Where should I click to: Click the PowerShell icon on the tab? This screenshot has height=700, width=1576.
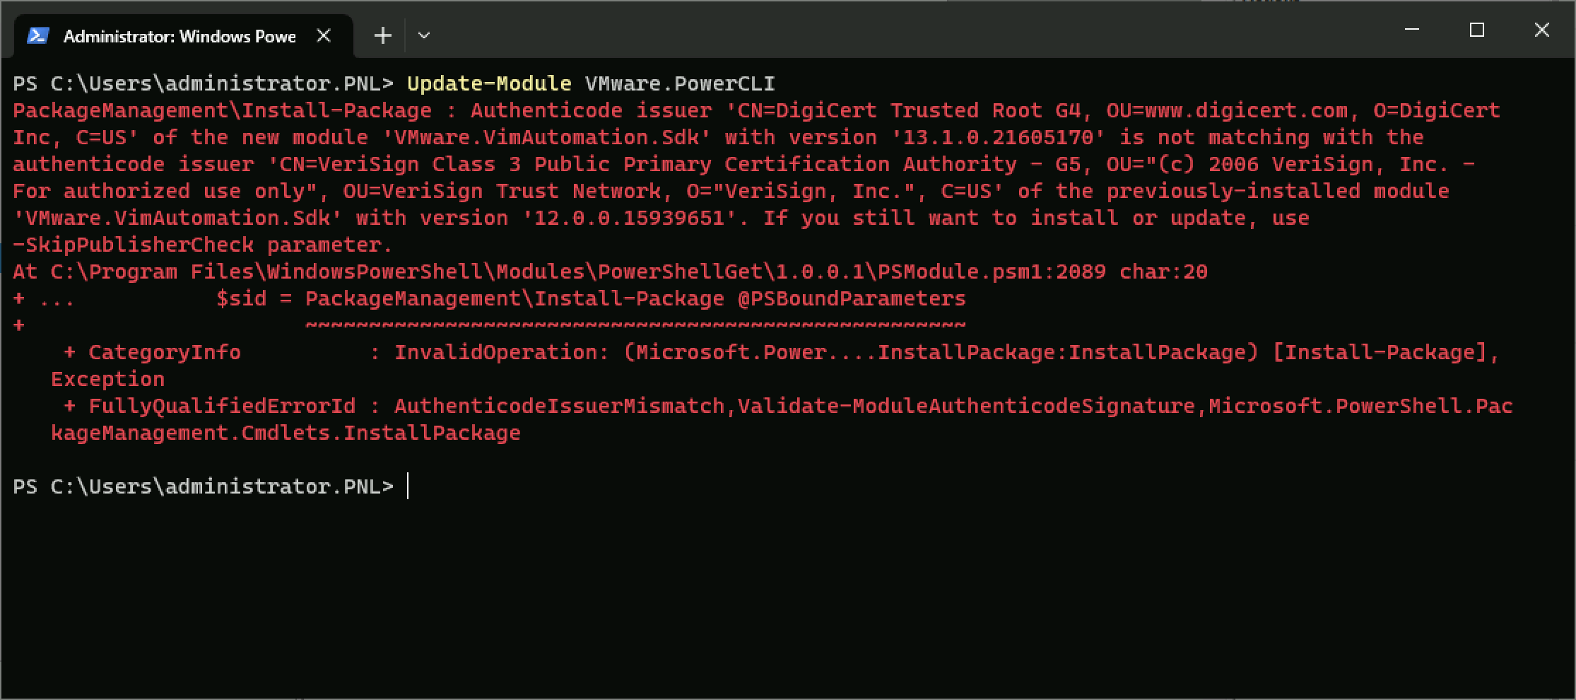[39, 35]
